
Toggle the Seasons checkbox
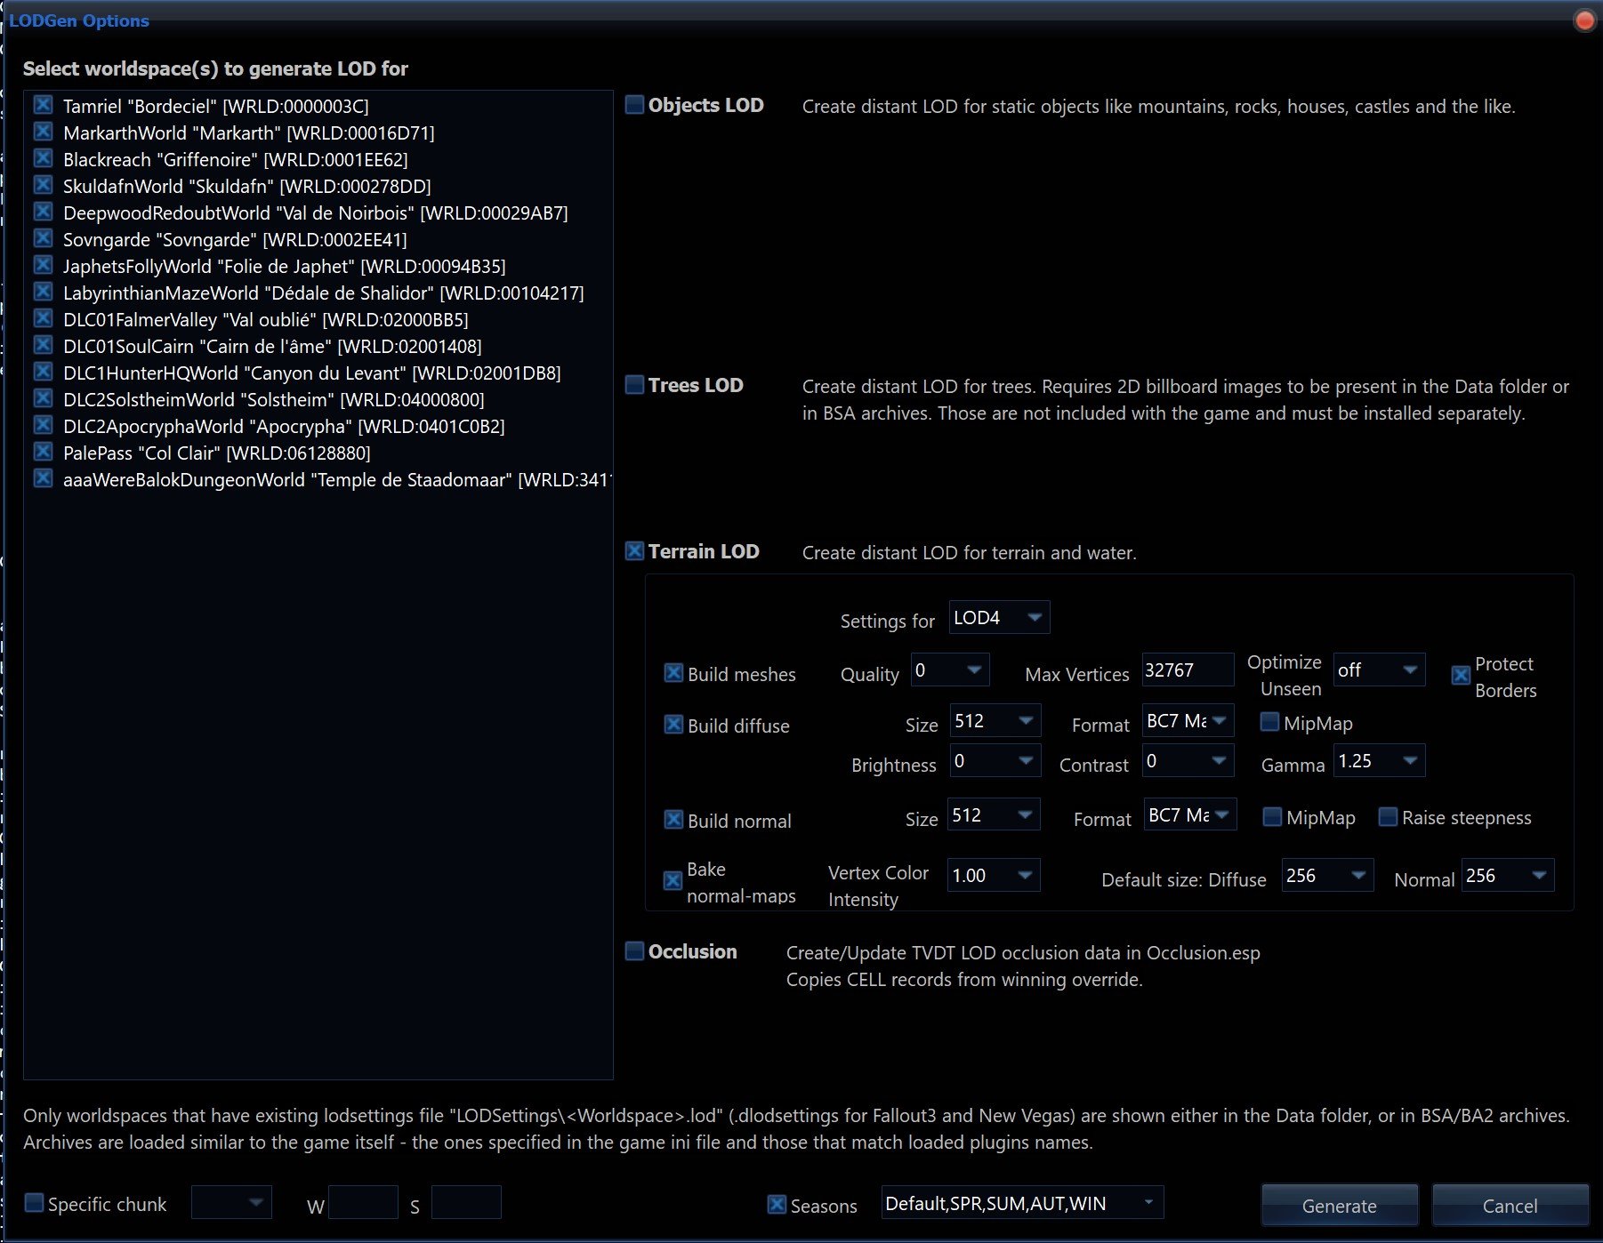click(x=777, y=1205)
